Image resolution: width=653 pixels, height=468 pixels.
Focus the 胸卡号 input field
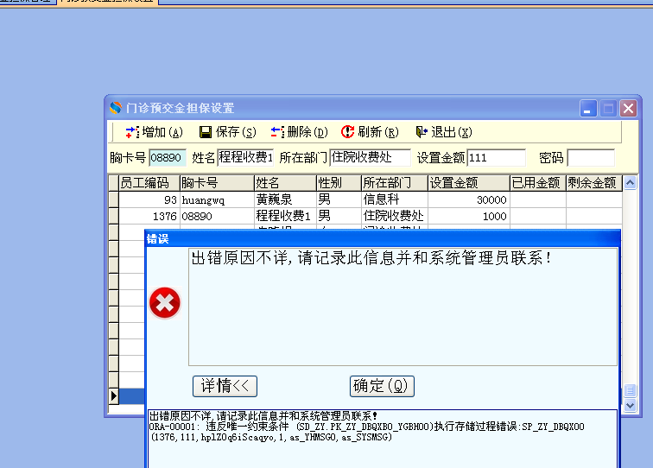point(168,158)
